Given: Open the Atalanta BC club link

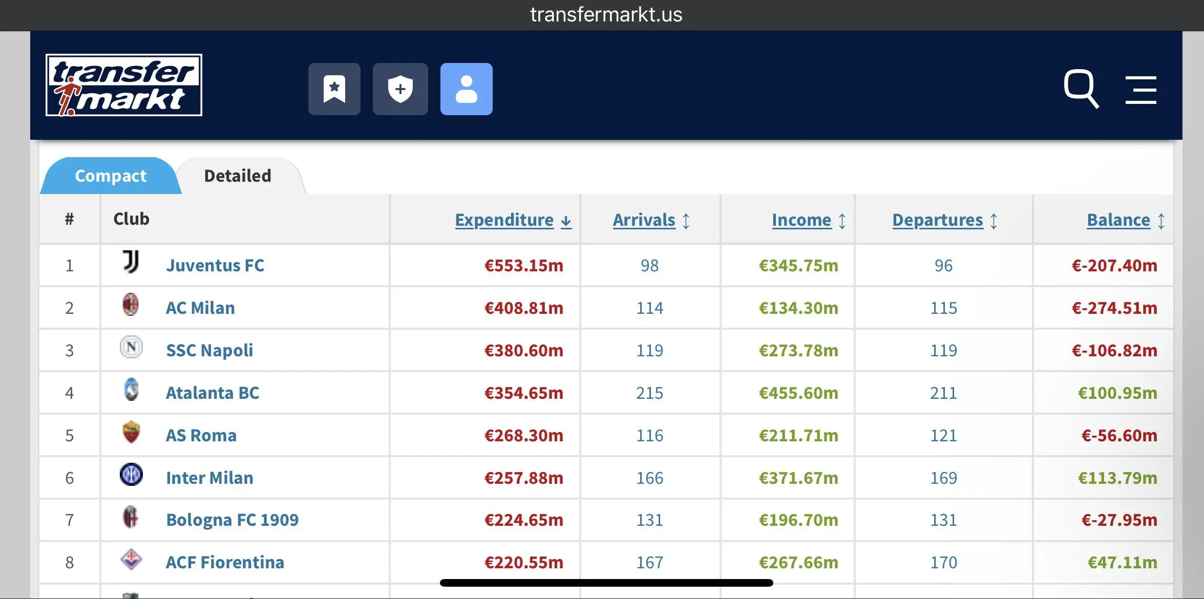Looking at the screenshot, I should pyautogui.click(x=213, y=393).
